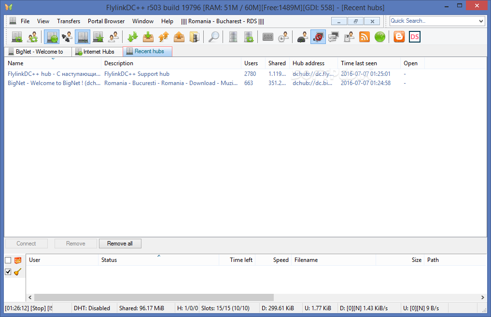Image resolution: width=491 pixels, height=317 pixels.
Task: Click the transfers scrollbar left arrow
Action: click(30, 297)
